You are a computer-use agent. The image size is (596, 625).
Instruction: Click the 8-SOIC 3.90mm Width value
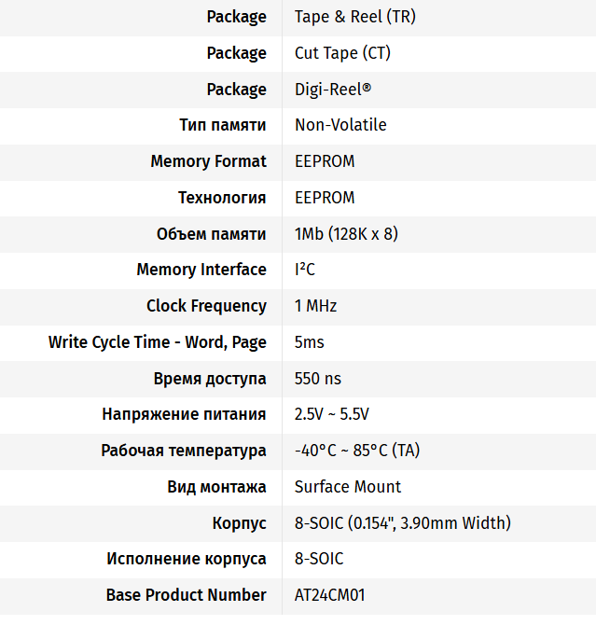(402, 523)
